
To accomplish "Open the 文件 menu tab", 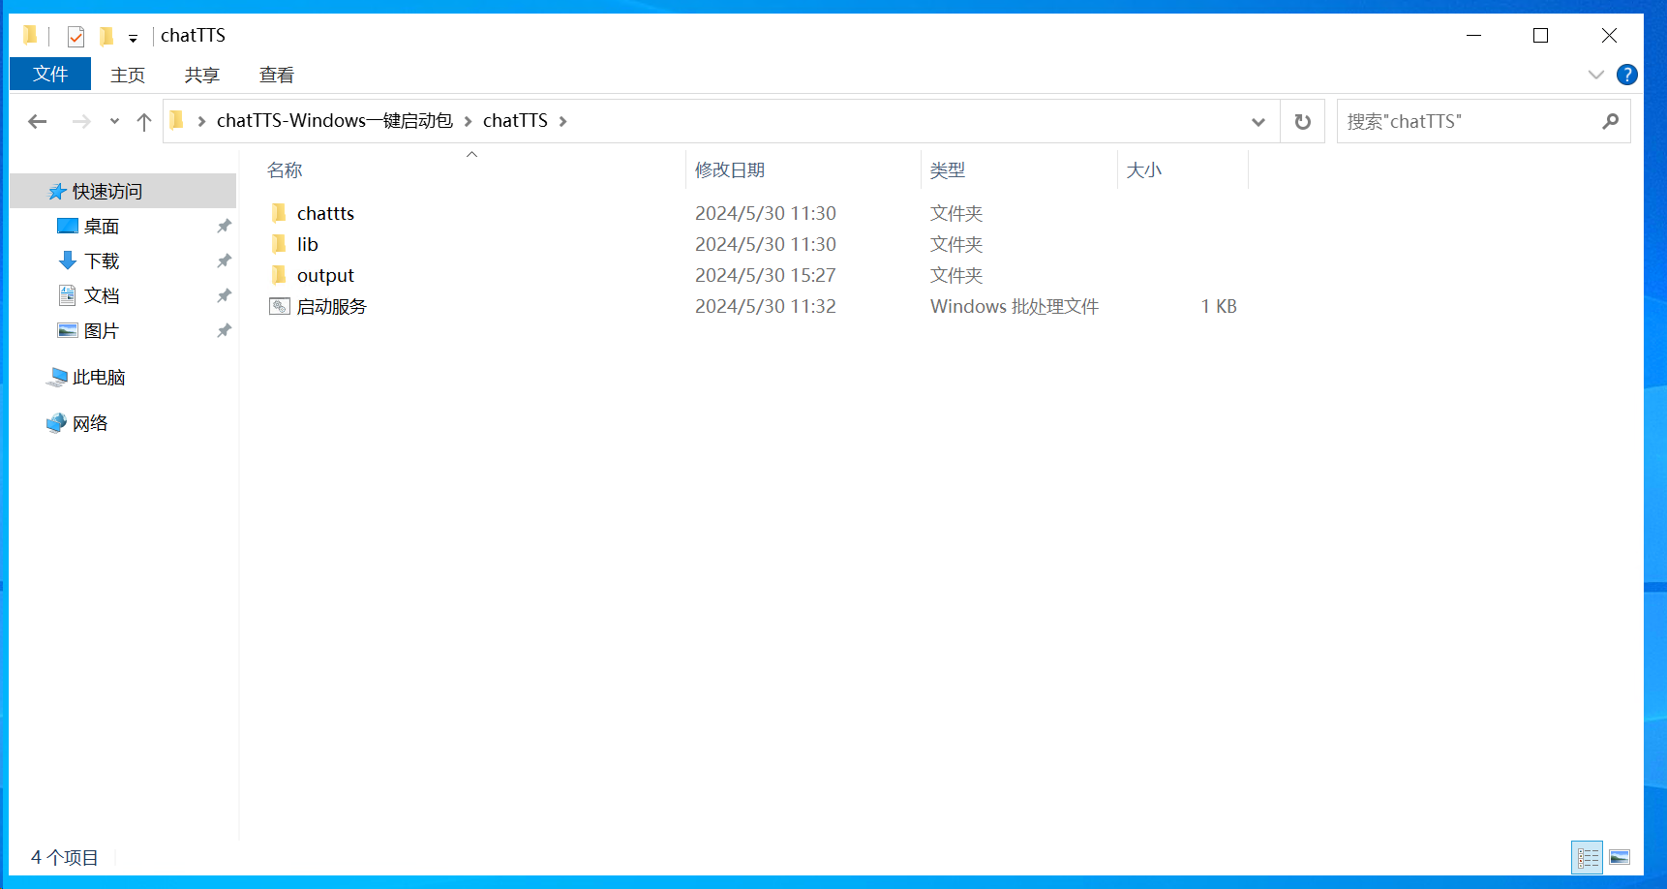I will point(50,74).
